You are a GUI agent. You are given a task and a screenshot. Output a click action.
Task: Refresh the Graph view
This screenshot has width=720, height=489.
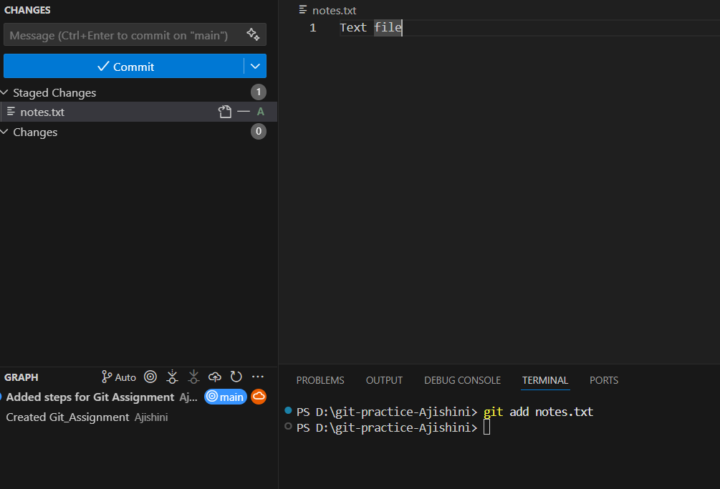pyautogui.click(x=236, y=377)
